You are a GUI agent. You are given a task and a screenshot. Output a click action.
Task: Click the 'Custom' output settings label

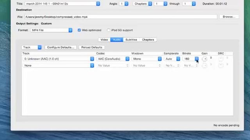click(46, 23)
